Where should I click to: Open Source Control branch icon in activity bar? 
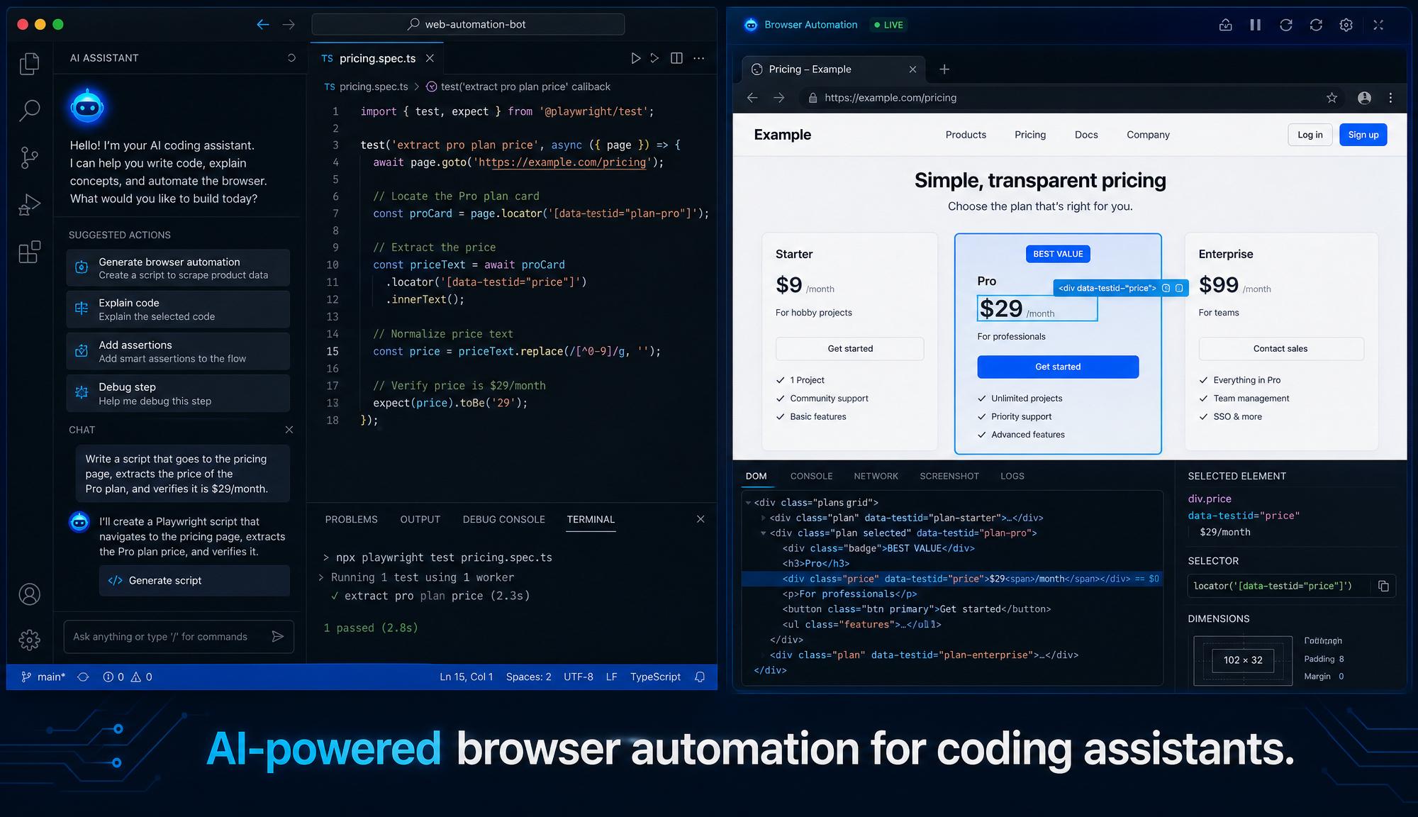pyautogui.click(x=29, y=157)
